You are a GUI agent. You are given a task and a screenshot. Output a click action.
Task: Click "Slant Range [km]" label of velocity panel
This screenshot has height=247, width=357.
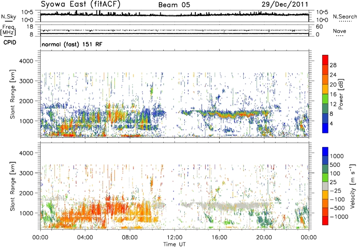click(12, 186)
